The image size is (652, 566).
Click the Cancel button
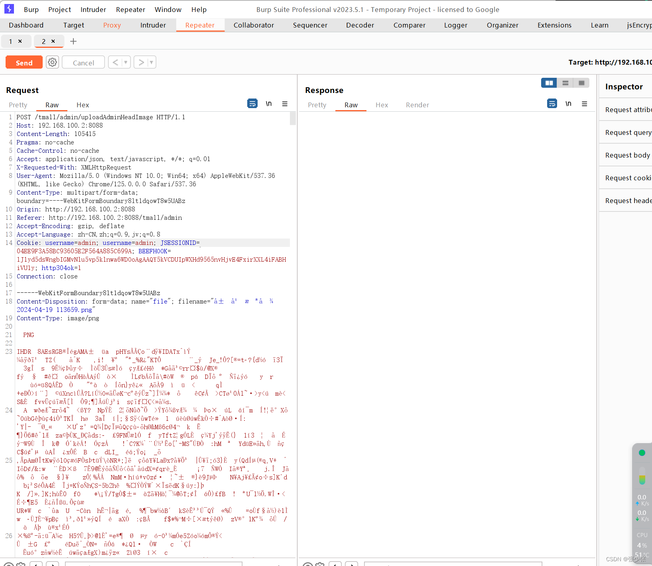tap(83, 63)
